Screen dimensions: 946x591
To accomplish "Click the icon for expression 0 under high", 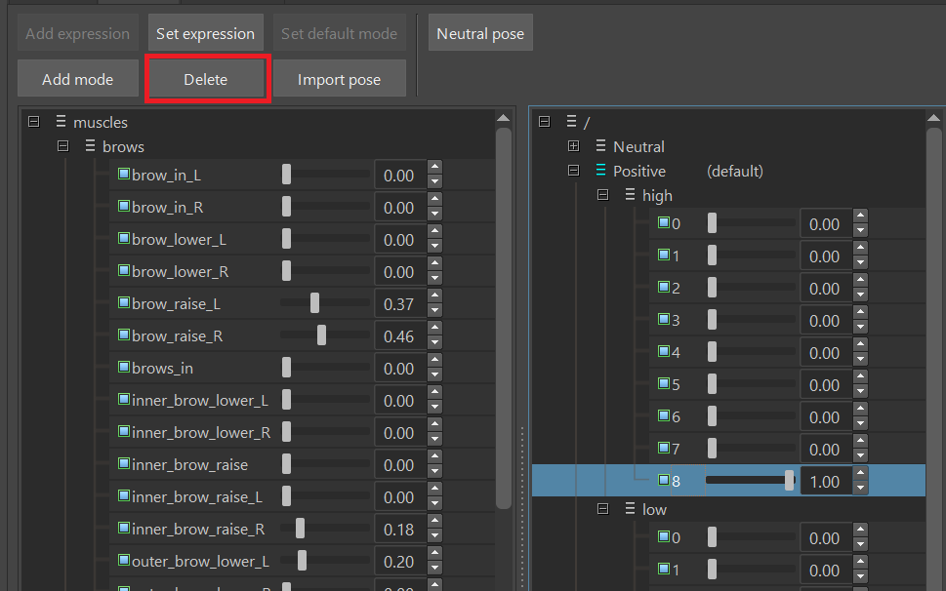I will coord(664,223).
